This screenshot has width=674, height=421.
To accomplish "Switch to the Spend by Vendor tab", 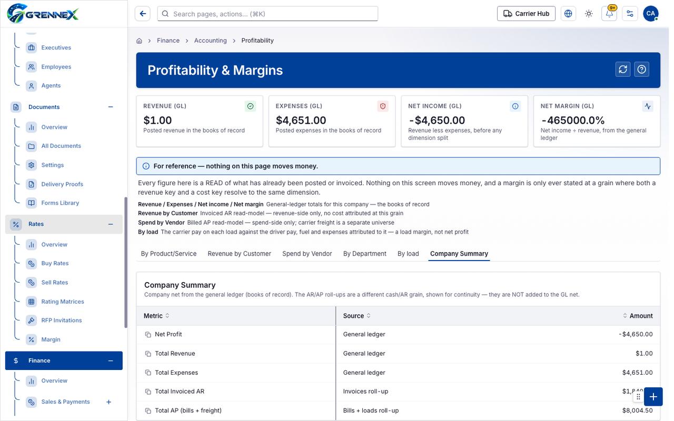I will (x=307, y=254).
